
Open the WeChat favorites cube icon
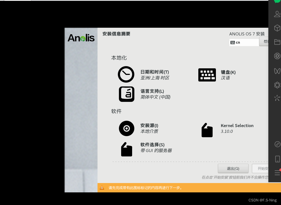[x=277, y=28]
